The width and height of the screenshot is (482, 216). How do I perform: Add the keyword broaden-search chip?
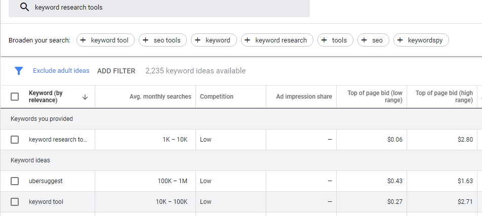point(214,40)
